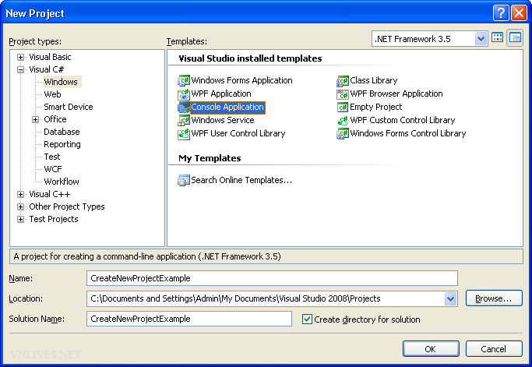Choose 'Windows Service' template label

point(223,120)
